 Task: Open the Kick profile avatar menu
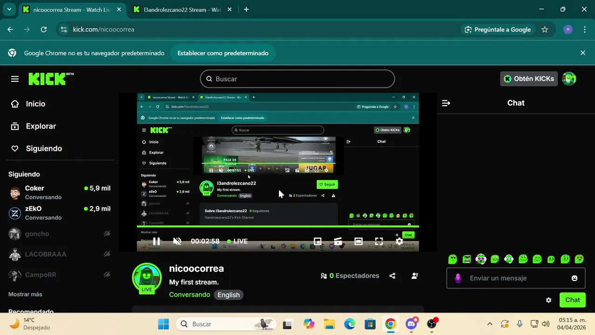pyautogui.click(x=569, y=79)
